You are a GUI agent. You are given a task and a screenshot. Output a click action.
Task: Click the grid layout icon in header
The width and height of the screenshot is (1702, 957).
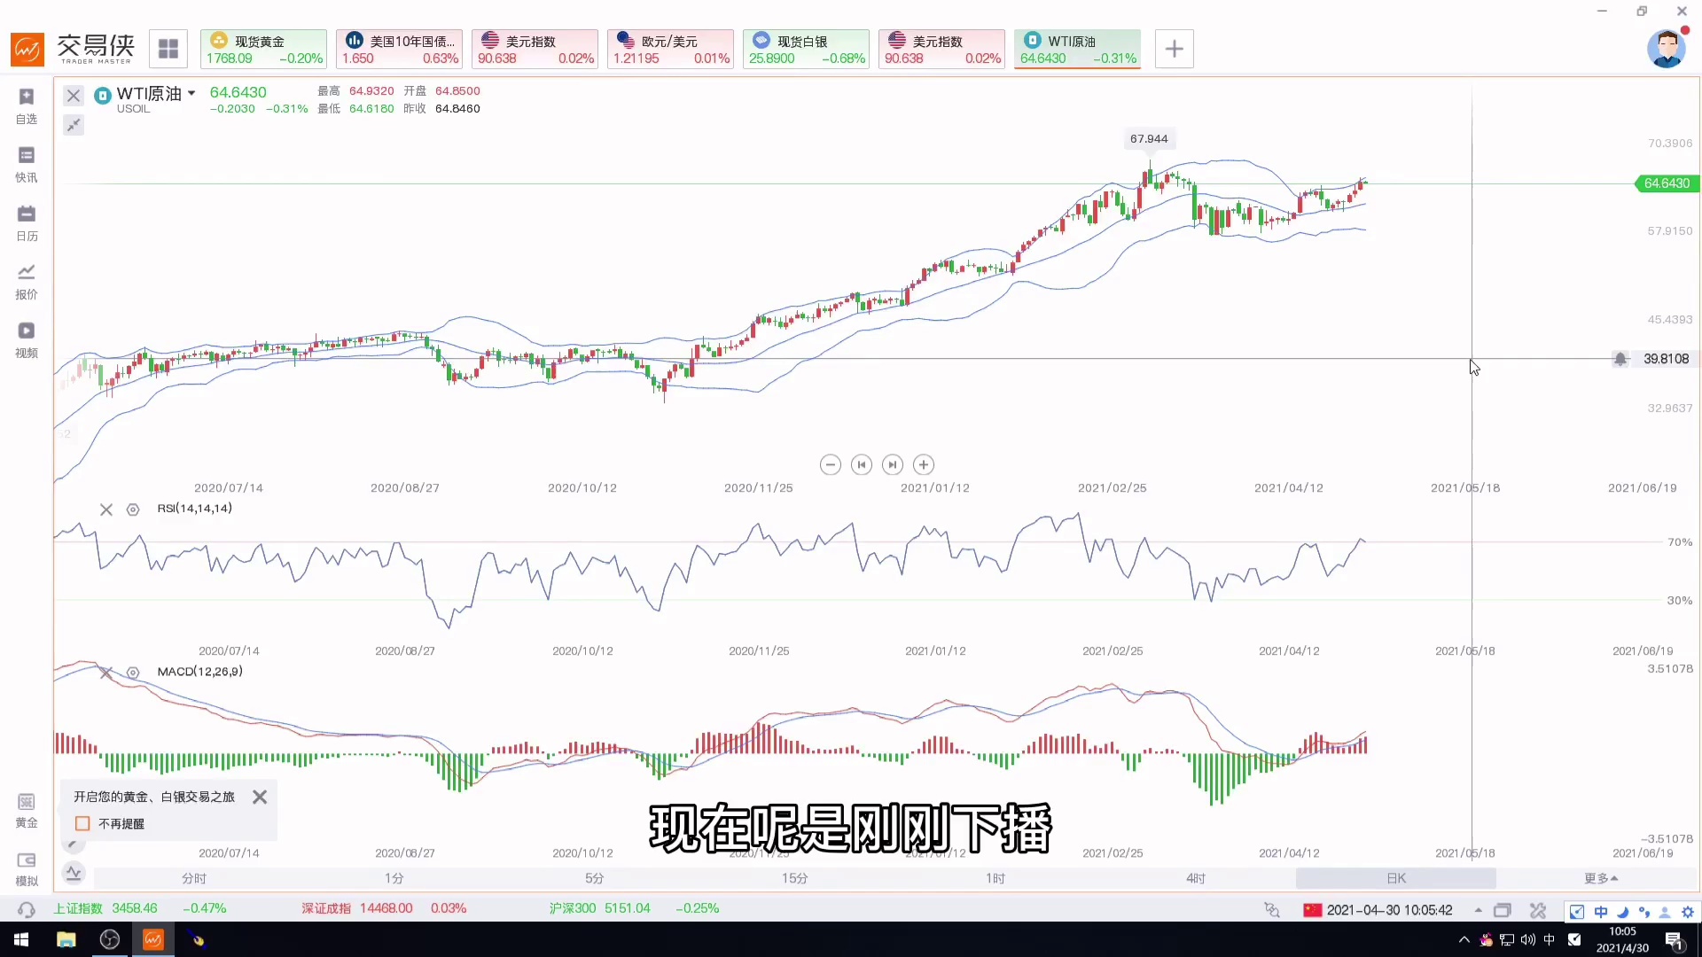[x=168, y=49]
